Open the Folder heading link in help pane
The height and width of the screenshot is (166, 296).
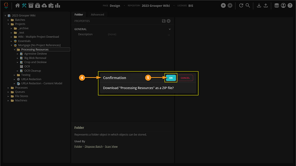[79, 128]
